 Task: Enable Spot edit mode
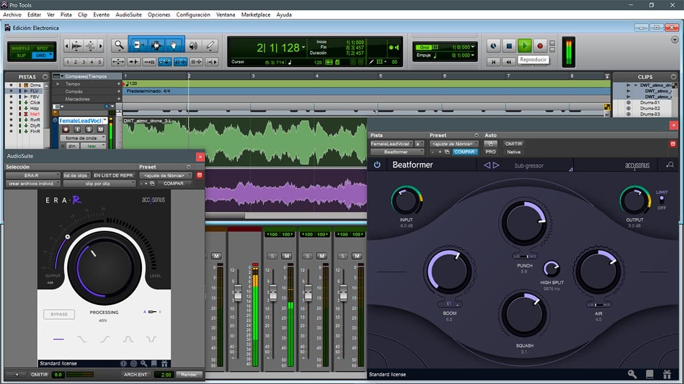(x=42, y=48)
